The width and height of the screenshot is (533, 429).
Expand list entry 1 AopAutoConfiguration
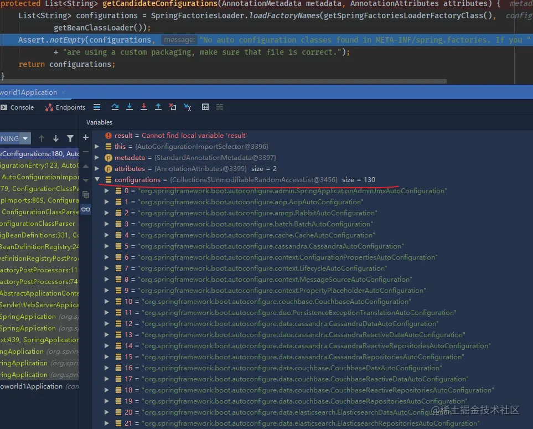tap(107, 202)
